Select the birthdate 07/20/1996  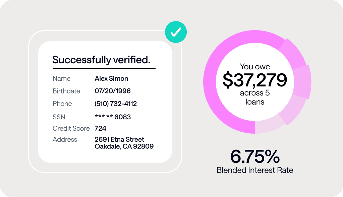click(113, 91)
